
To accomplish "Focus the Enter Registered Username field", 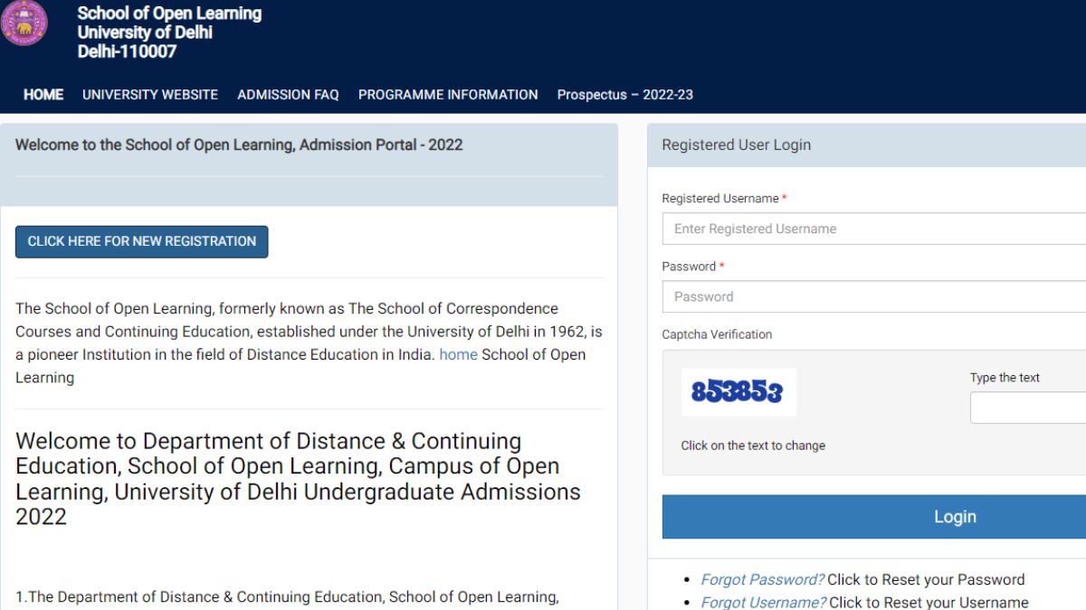I will click(x=873, y=229).
